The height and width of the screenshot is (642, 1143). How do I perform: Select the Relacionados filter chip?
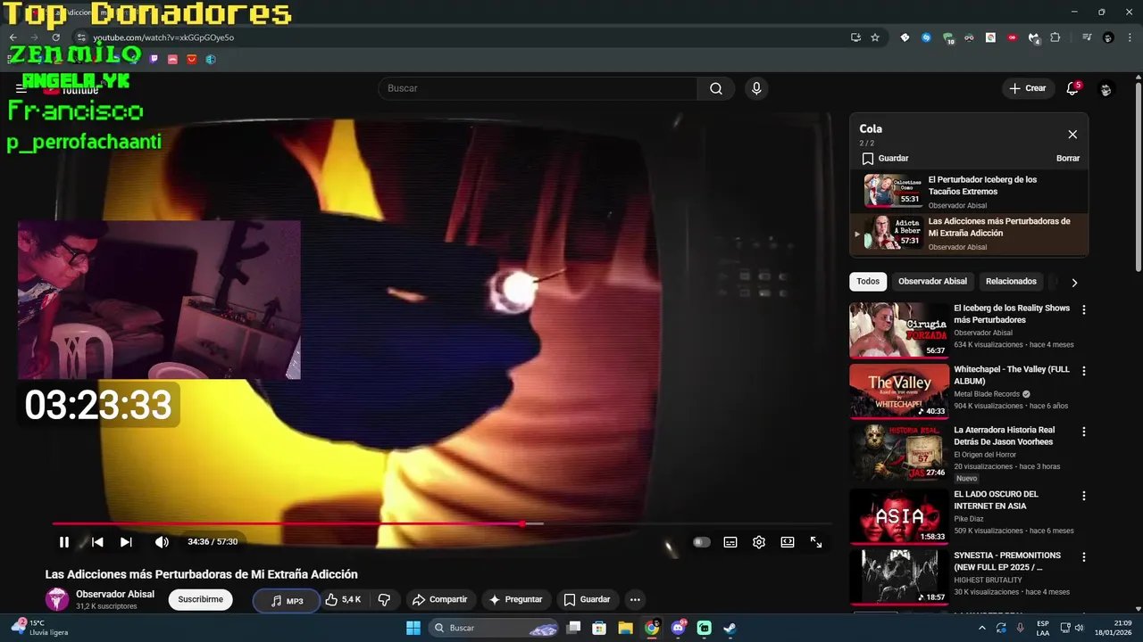click(x=1011, y=282)
